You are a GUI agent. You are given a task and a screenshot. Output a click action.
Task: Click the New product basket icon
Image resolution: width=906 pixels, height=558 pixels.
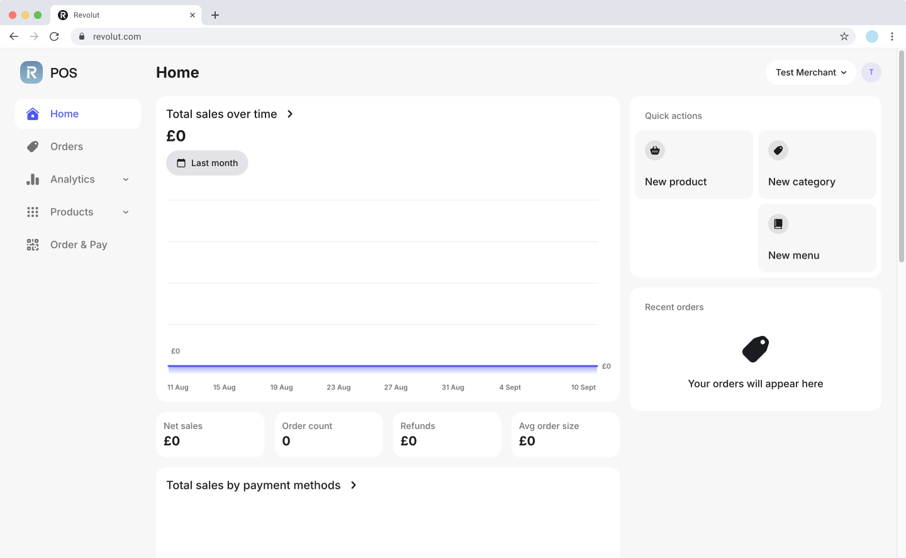coord(655,150)
